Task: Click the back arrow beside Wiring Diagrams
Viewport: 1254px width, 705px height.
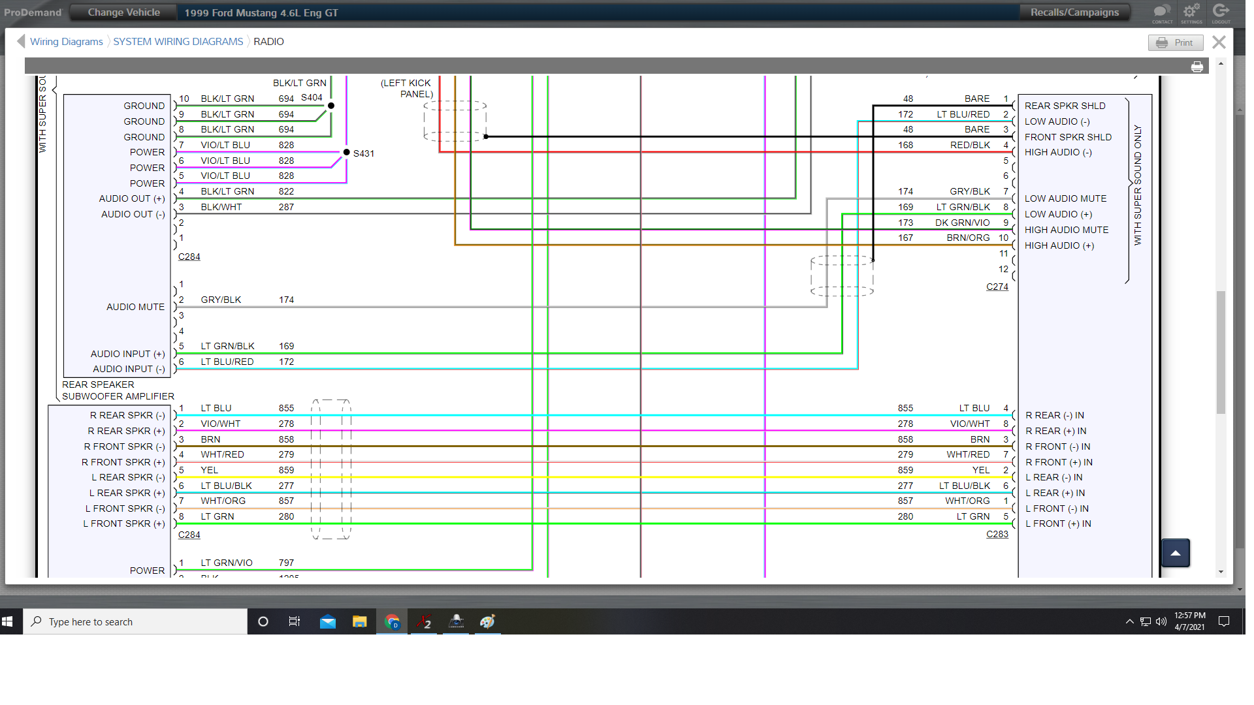Action: [x=21, y=42]
